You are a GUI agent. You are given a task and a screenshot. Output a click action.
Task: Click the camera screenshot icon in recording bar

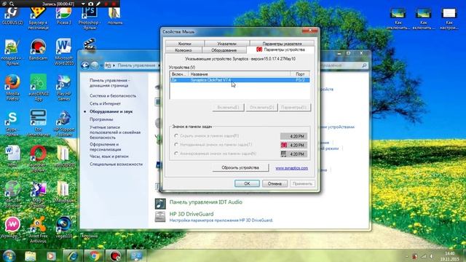click(90, 4)
